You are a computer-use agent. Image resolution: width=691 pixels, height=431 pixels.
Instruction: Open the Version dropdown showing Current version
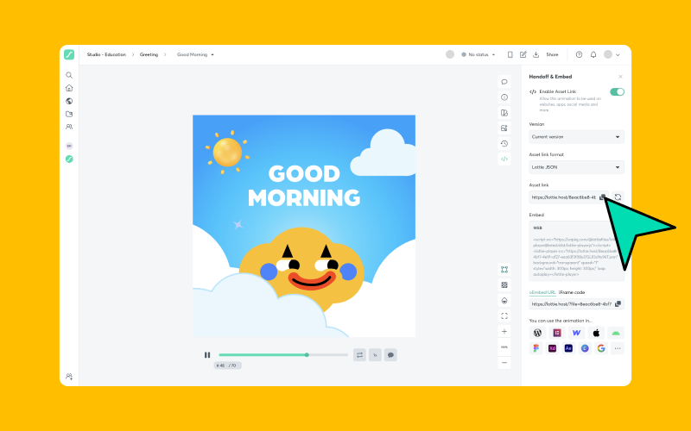click(576, 137)
